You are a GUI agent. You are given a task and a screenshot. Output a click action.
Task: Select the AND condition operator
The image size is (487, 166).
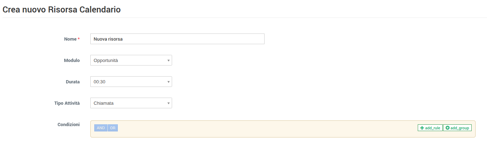coord(101,128)
